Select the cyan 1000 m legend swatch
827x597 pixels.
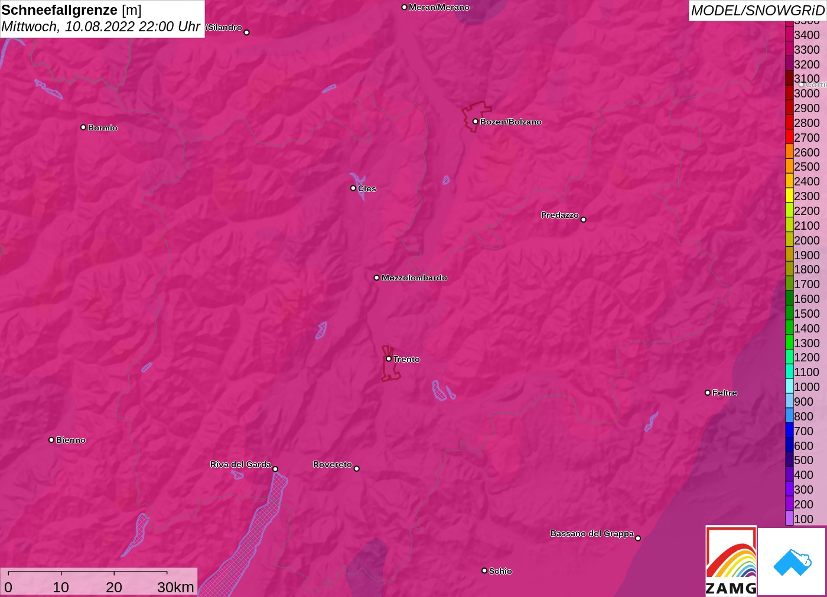(x=789, y=387)
